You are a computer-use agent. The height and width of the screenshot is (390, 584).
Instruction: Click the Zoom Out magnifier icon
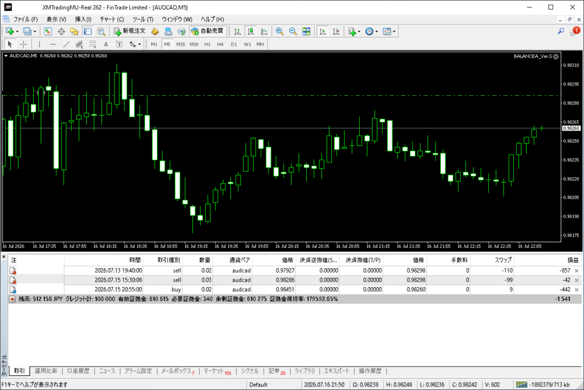293,31
